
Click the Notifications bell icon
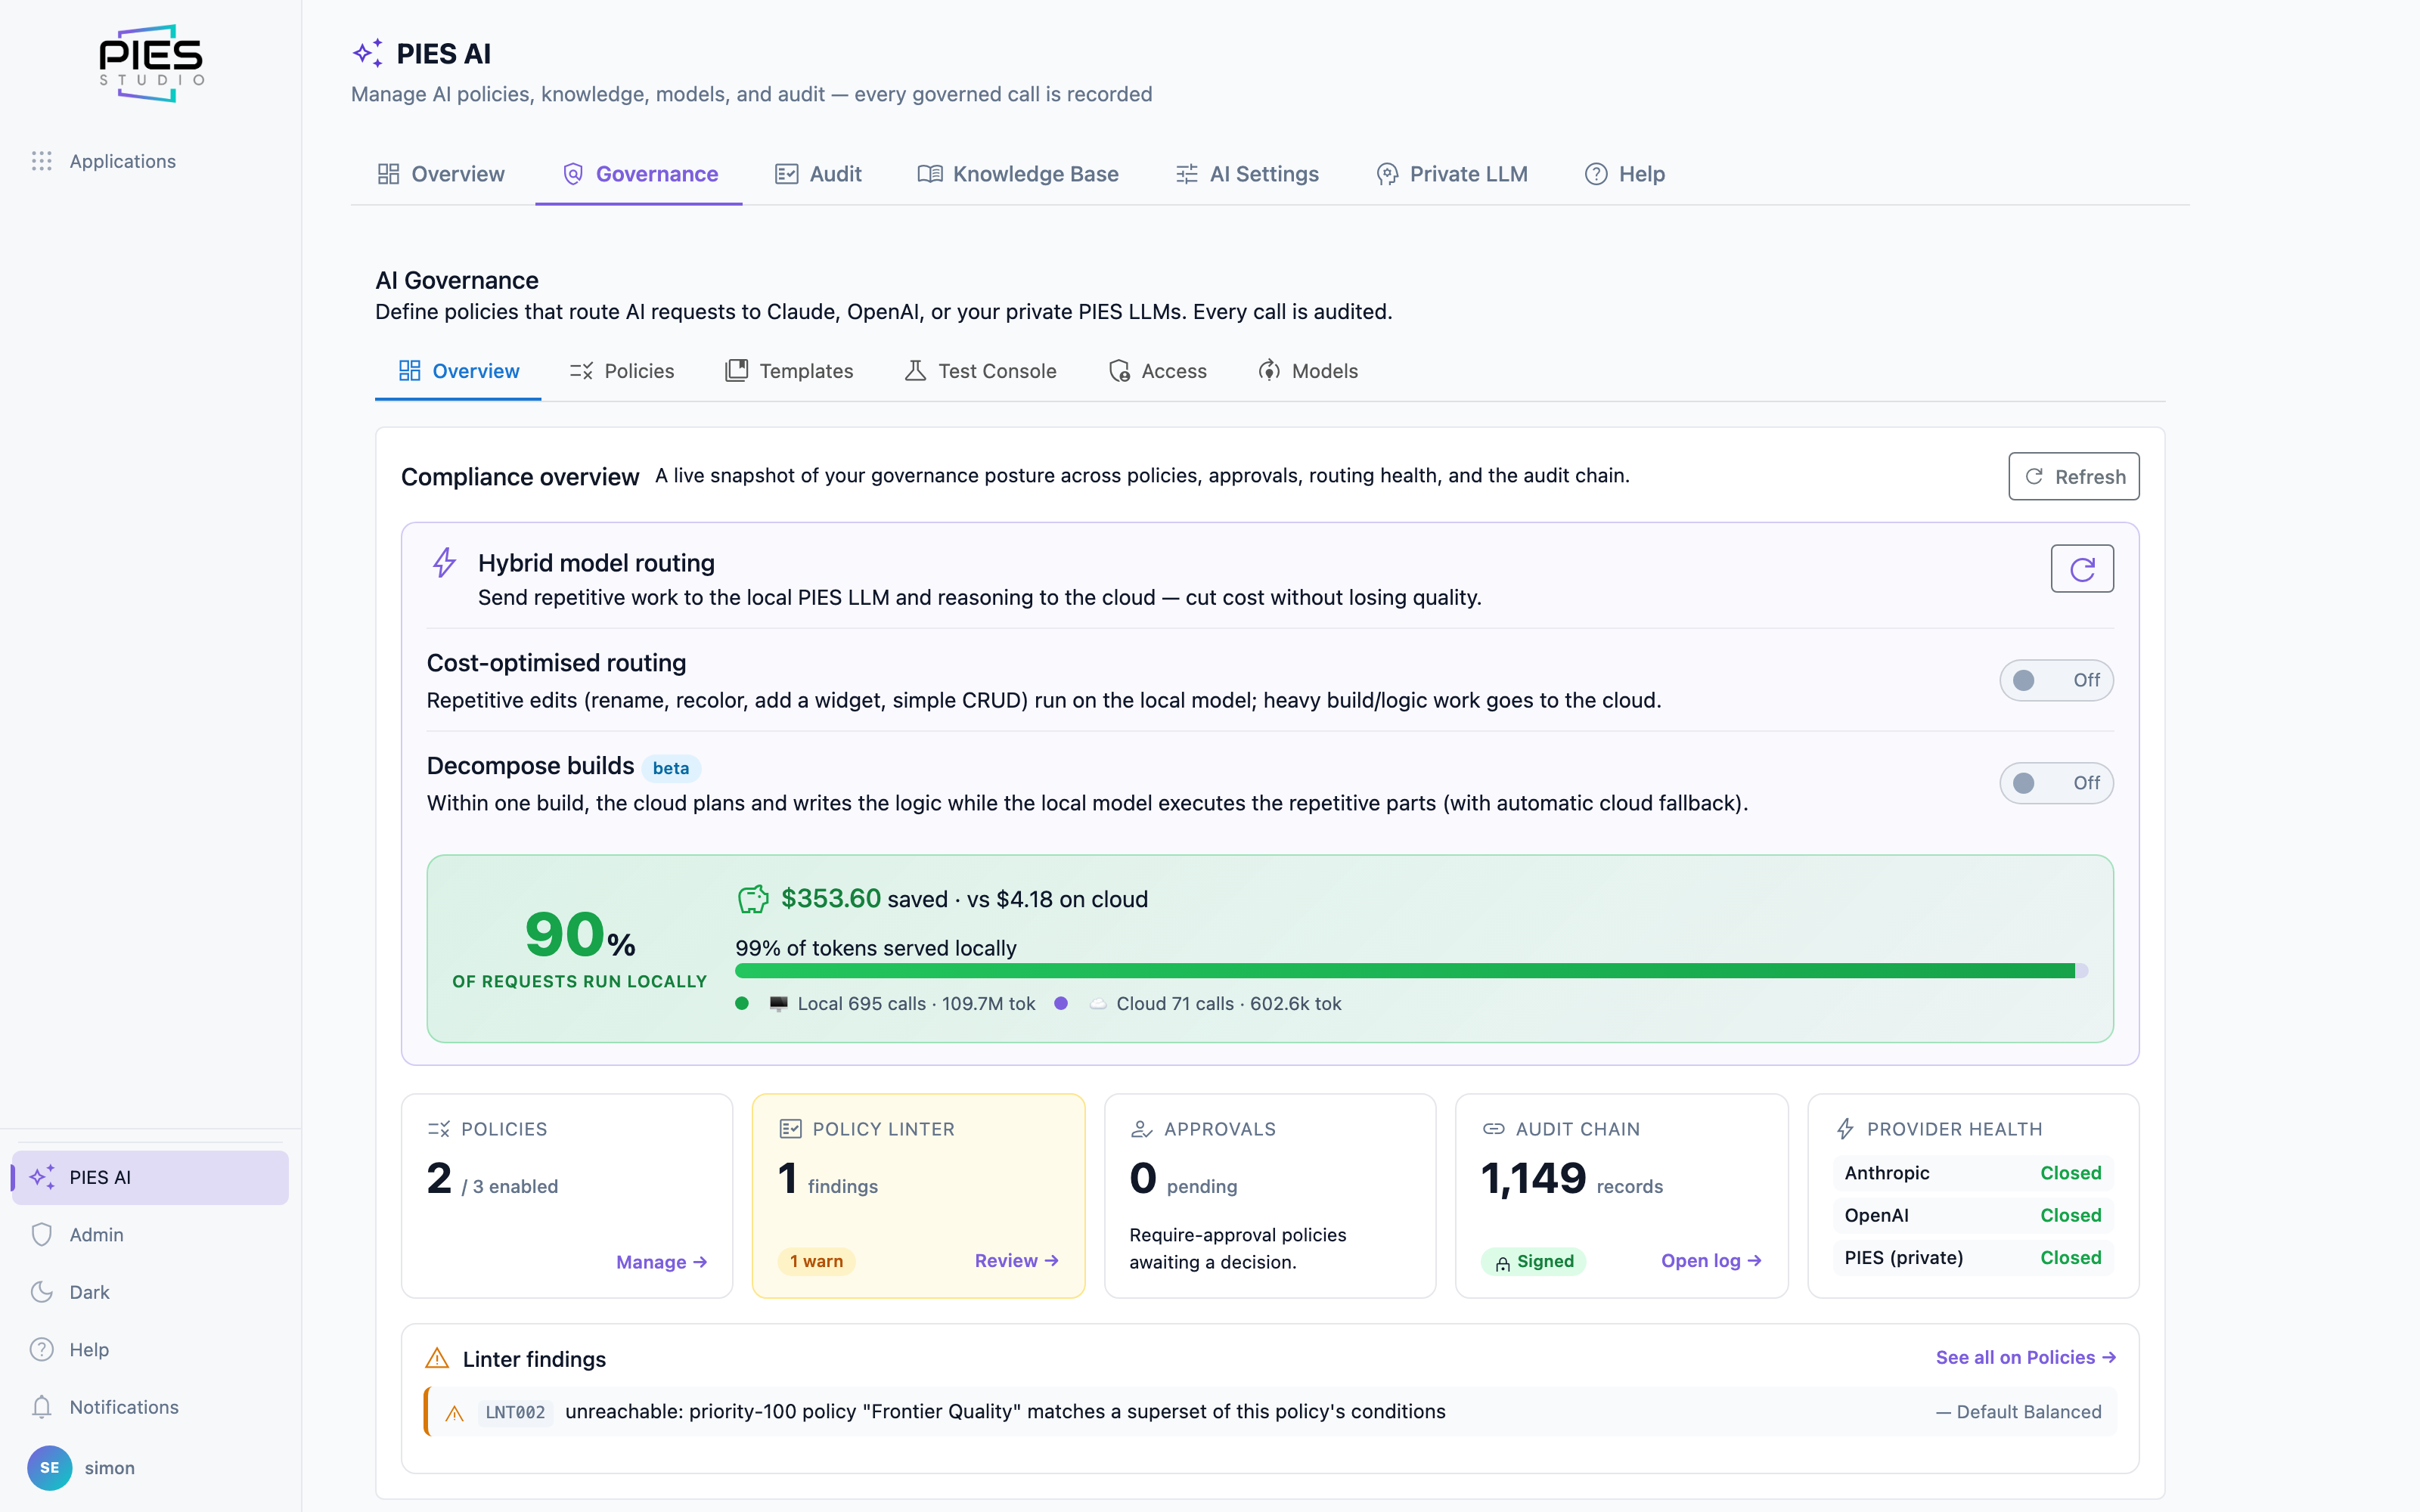(x=41, y=1407)
